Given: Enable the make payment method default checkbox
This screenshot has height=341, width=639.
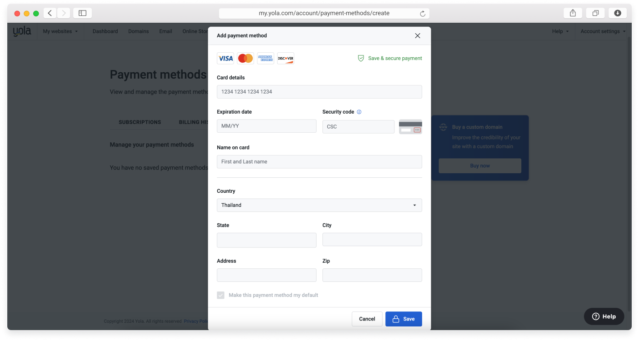Looking at the screenshot, I should (220, 295).
